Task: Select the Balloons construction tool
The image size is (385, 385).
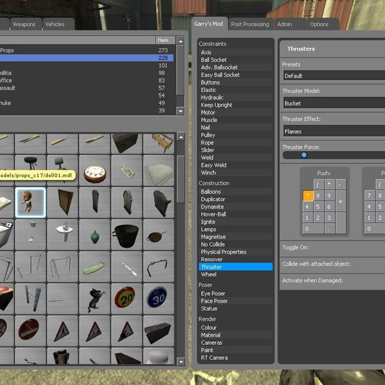Action: click(236, 192)
